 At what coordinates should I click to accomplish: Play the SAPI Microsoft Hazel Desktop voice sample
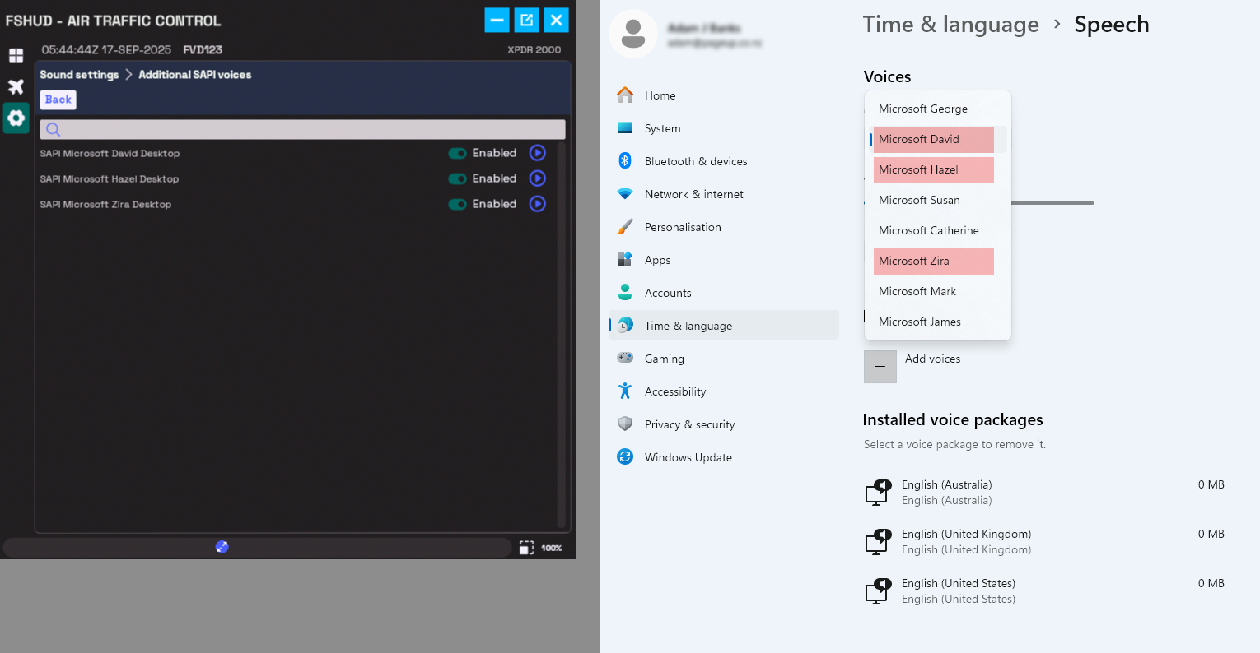click(538, 178)
